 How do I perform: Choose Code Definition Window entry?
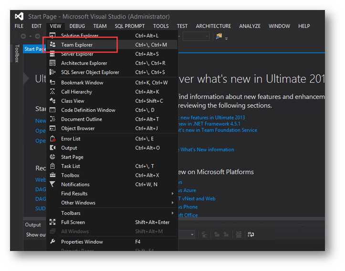click(x=112, y=110)
